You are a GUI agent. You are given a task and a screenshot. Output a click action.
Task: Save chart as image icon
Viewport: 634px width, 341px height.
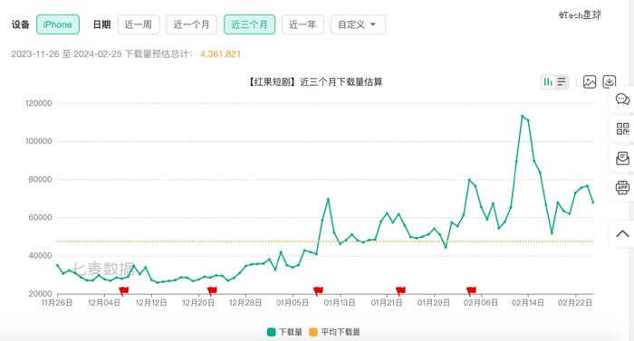point(590,82)
